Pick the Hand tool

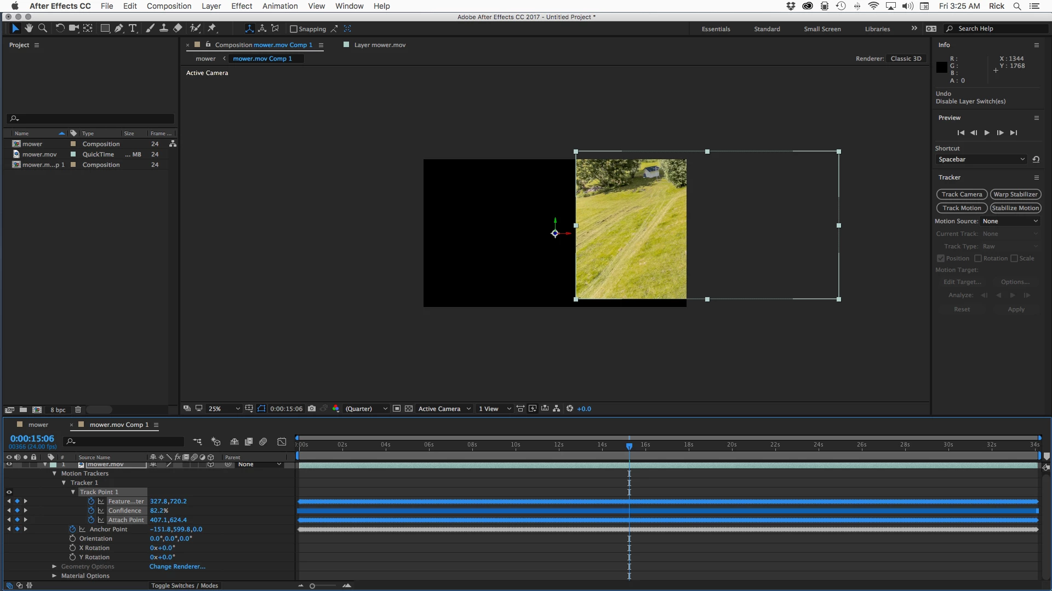(x=28, y=28)
